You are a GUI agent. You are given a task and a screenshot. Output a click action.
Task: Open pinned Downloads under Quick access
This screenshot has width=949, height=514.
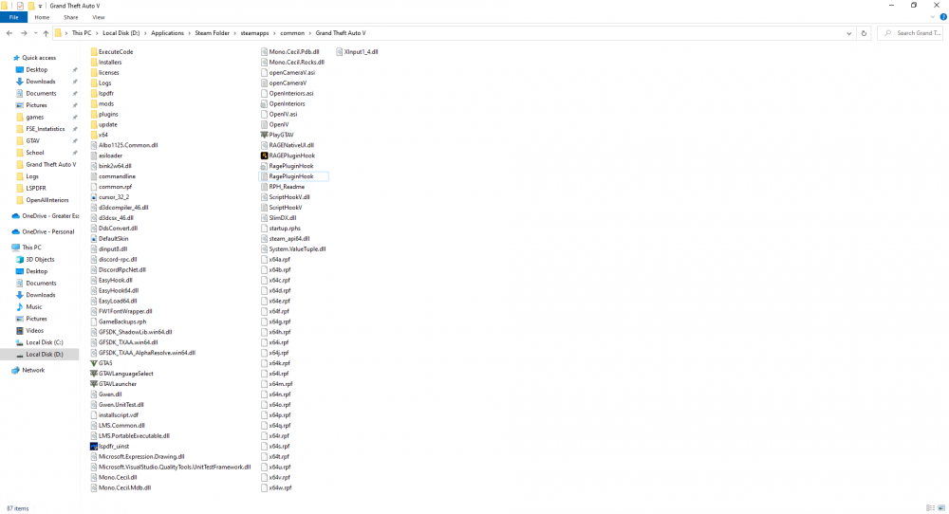[x=41, y=82]
